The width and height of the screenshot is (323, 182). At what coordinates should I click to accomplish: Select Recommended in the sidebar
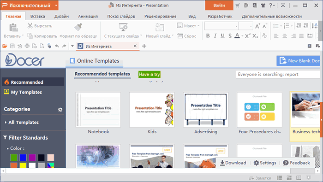(x=33, y=82)
